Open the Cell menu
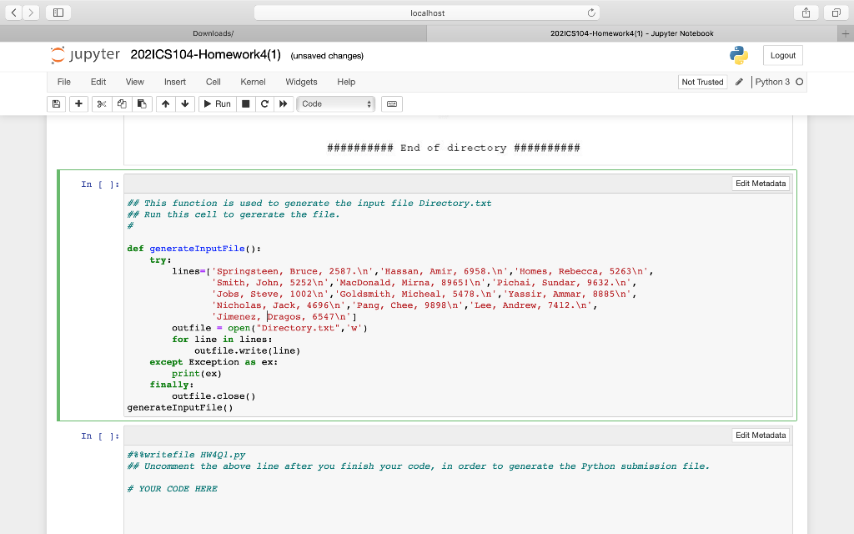 (213, 82)
